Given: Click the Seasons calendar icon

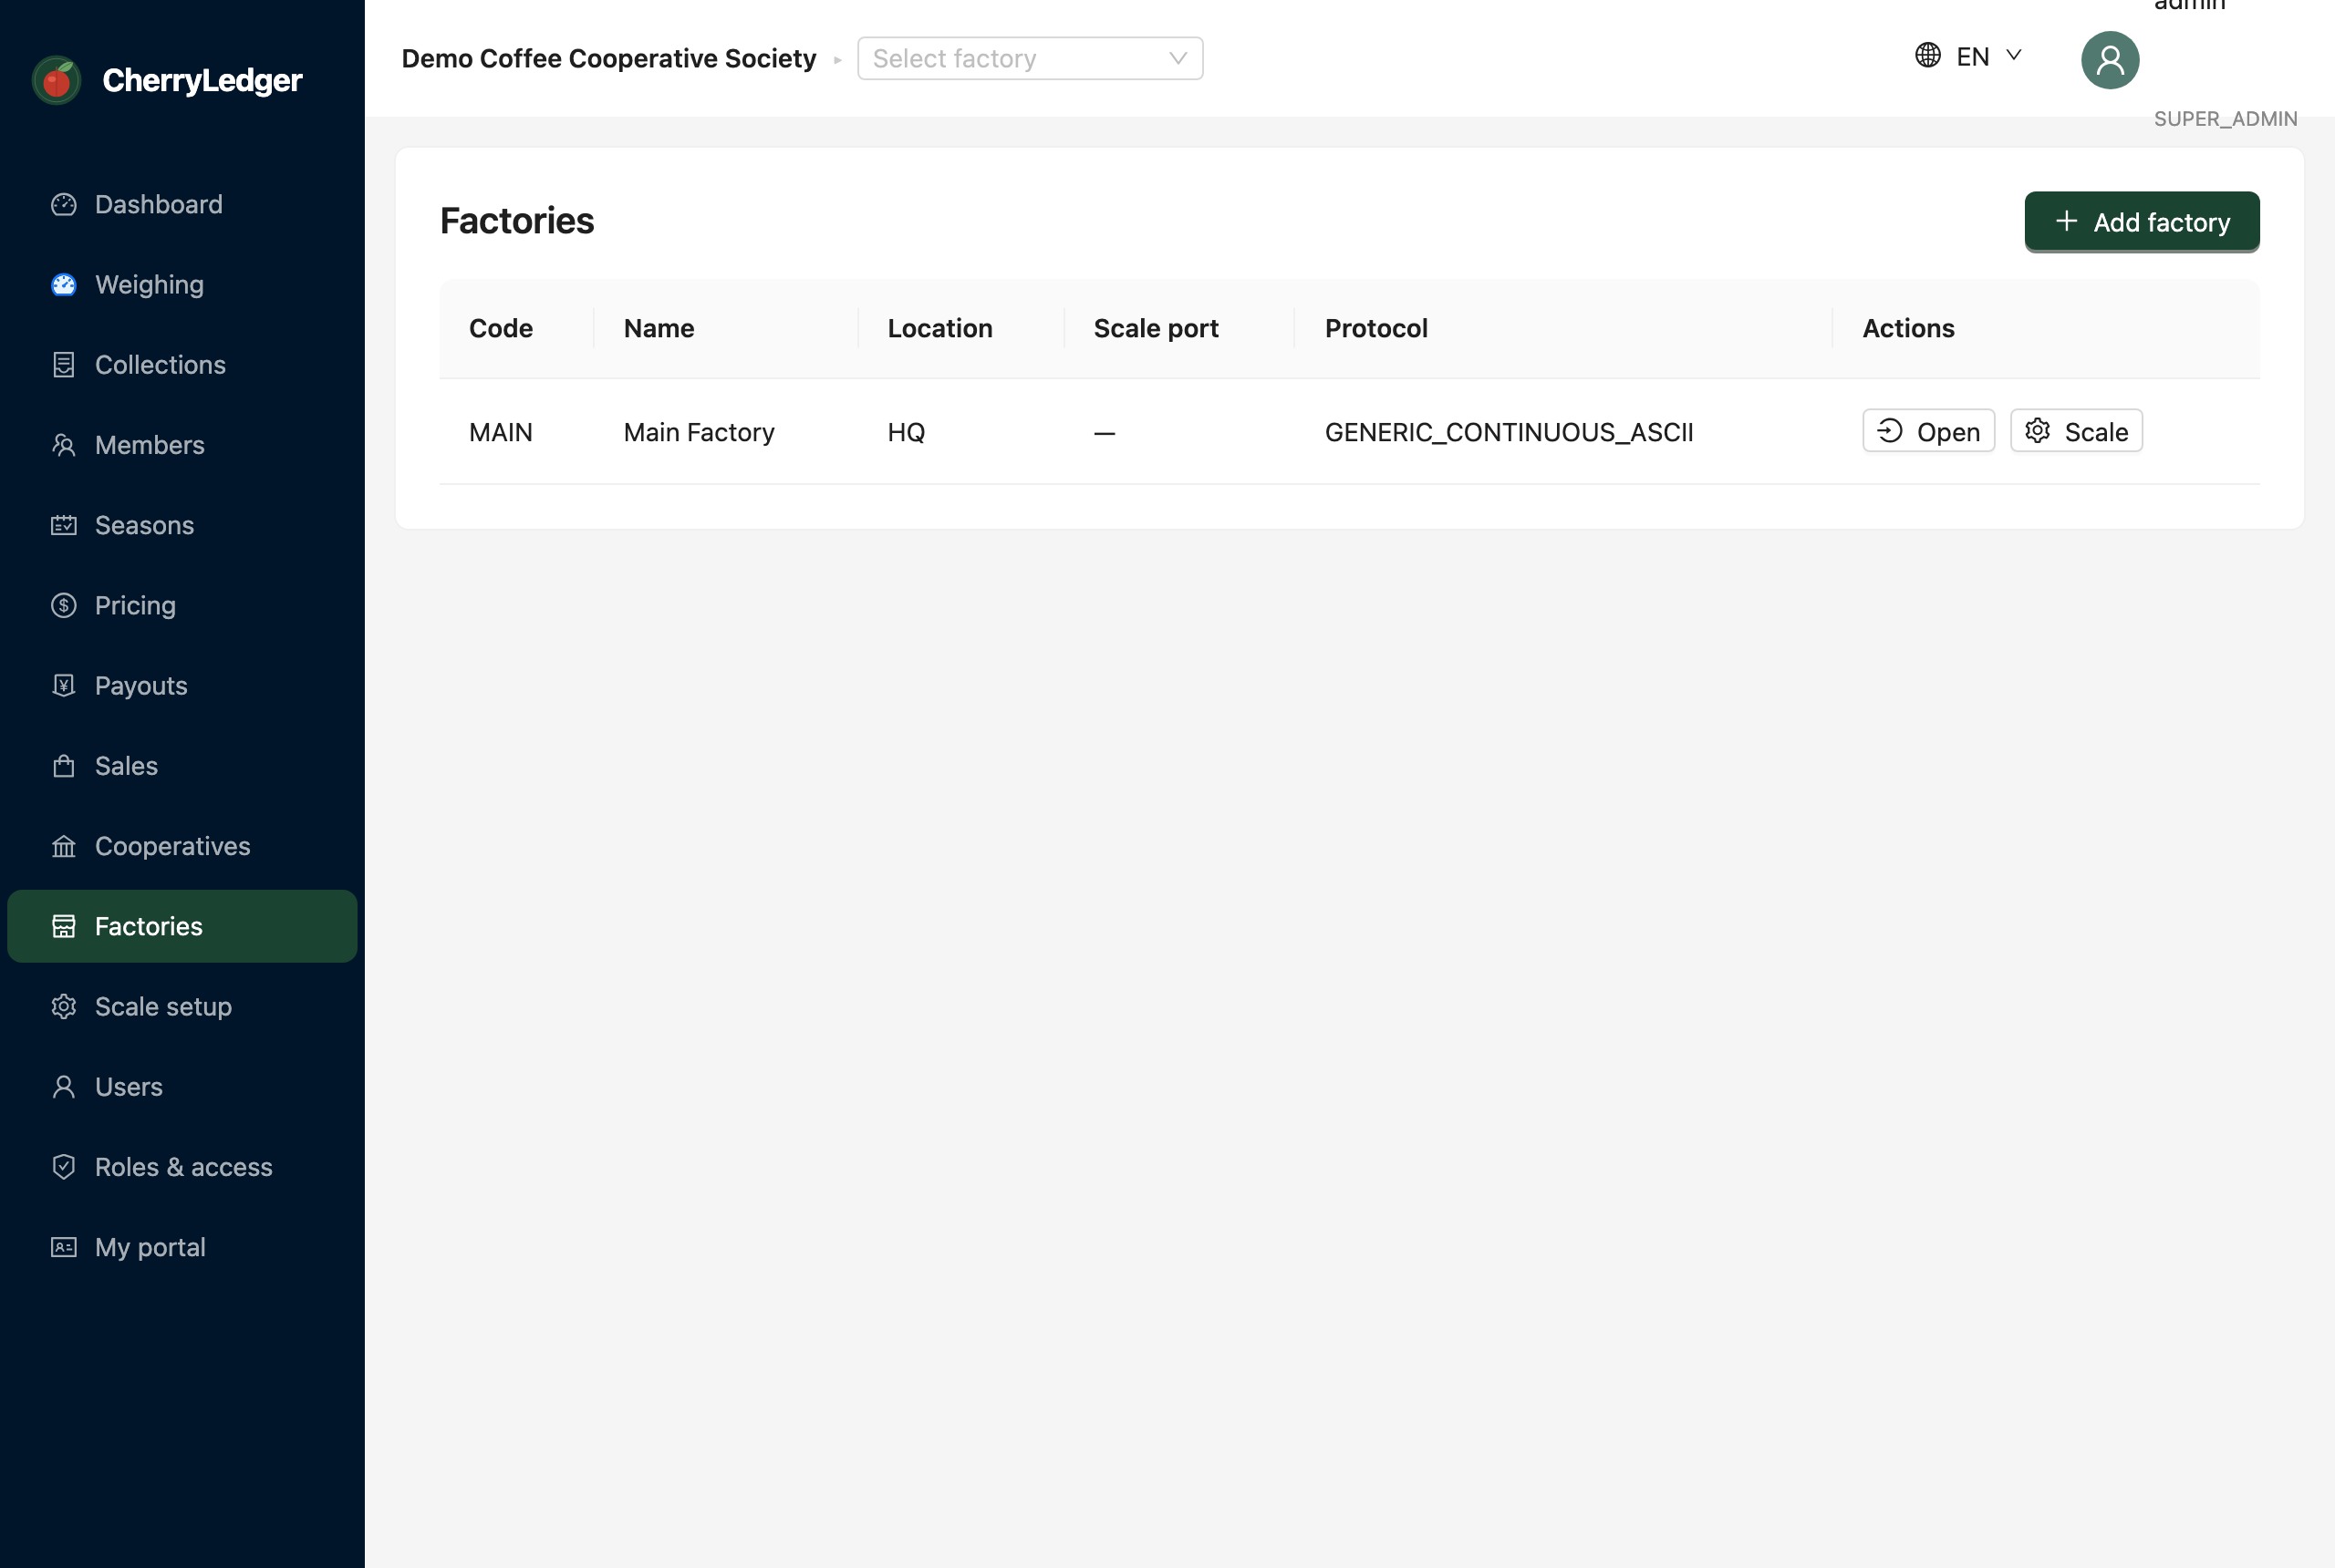Looking at the screenshot, I should coord(64,525).
